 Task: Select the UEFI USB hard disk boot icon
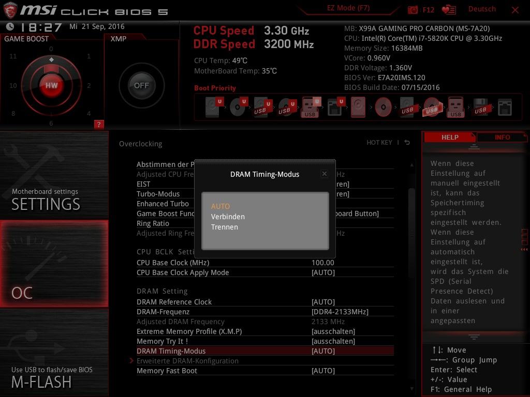pyautogui.click(x=263, y=107)
